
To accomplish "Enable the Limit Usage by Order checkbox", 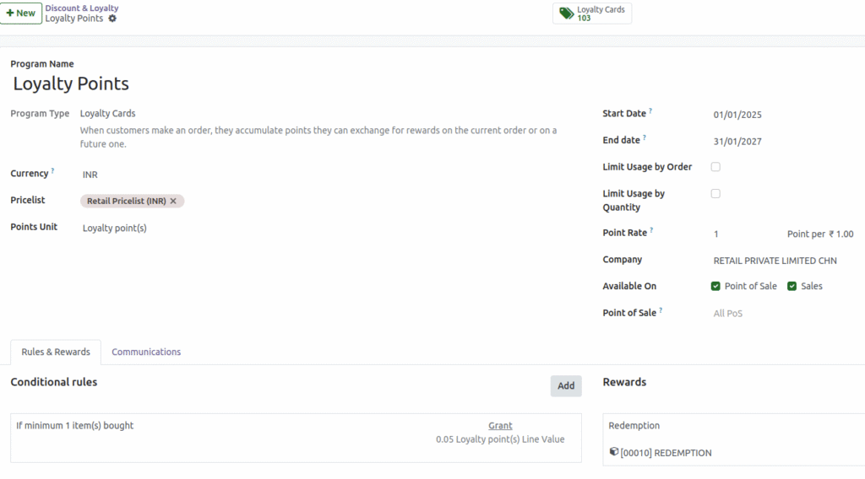I will point(715,167).
